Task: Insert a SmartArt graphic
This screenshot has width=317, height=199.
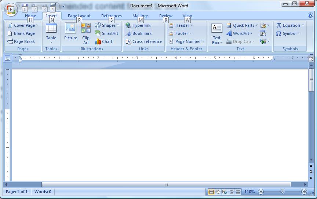Action: pyautogui.click(x=106, y=33)
